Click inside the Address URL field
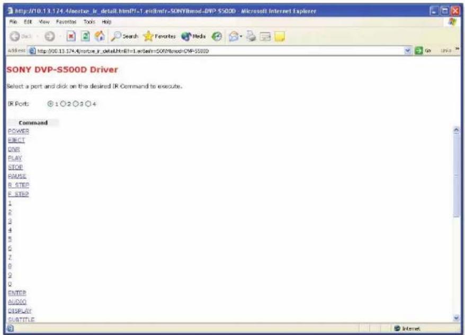The width and height of the screenshot is (465, 335). pyautogui.click(x=219, y=51)
